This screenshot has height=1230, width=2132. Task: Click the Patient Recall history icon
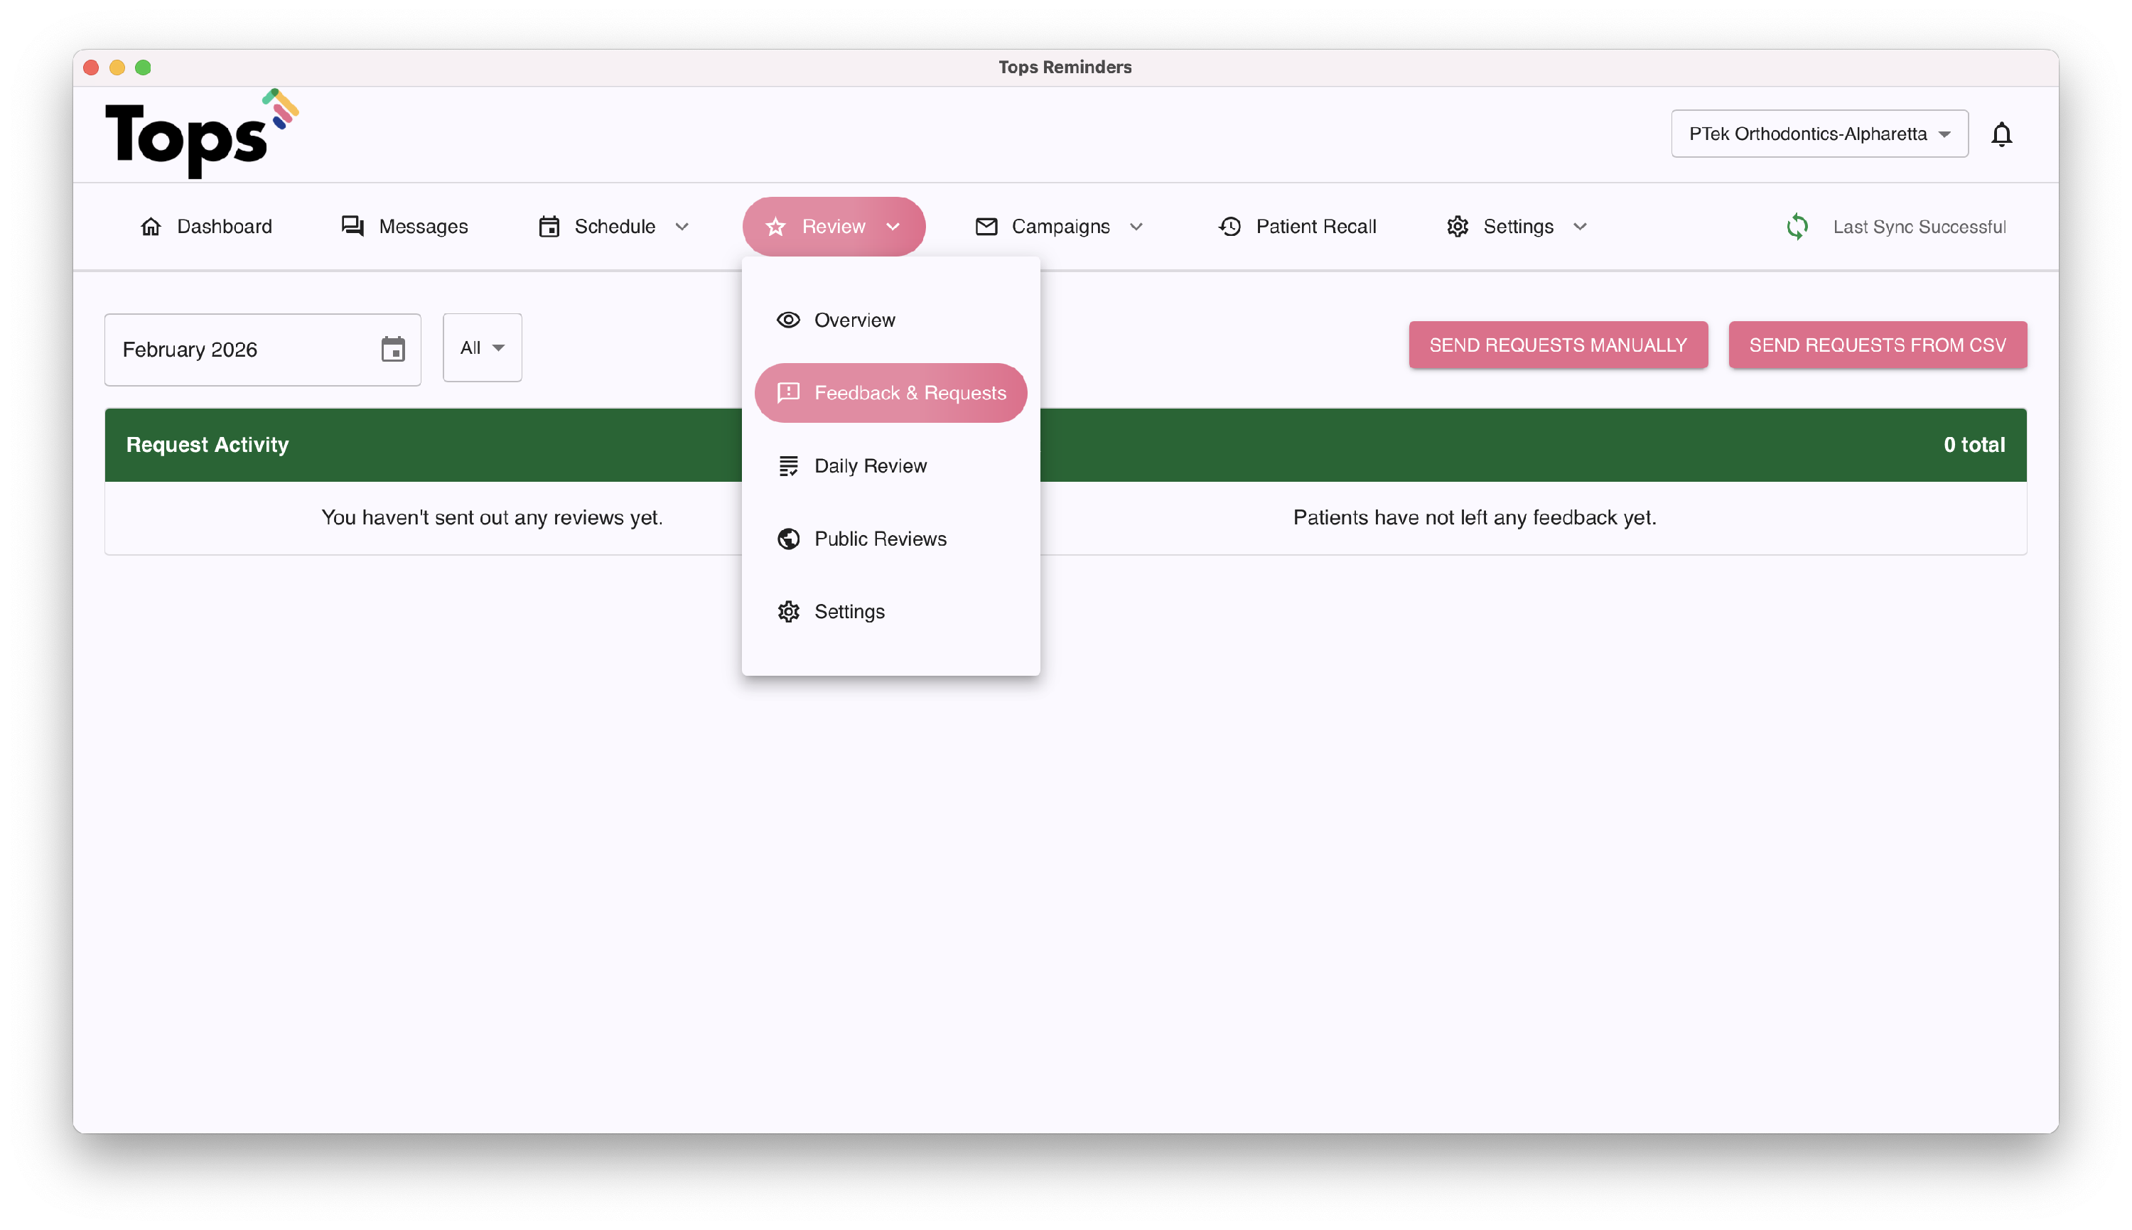click(1230, 227)
